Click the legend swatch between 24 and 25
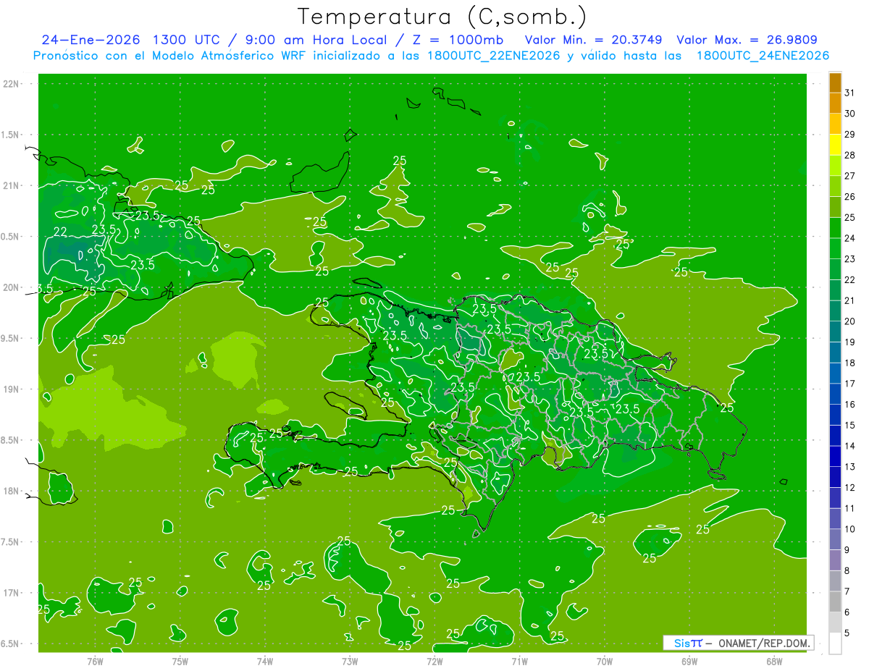Viewport: 869px width, 671px height. click(835, 228)
